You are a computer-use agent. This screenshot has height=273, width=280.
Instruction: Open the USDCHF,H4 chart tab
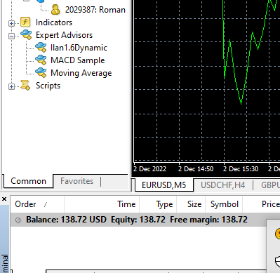tap(223, 185)
